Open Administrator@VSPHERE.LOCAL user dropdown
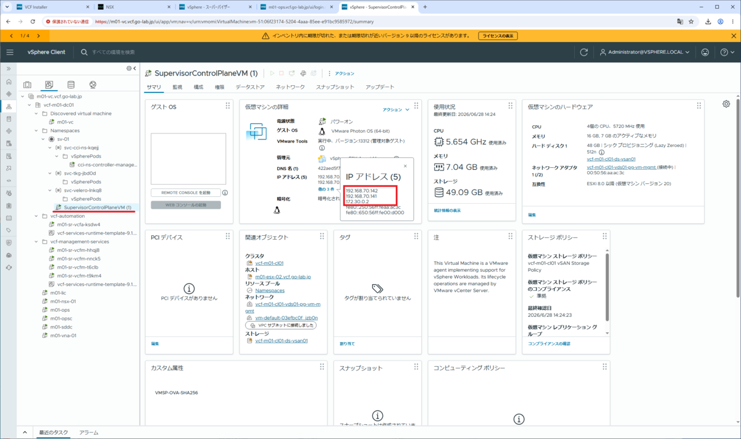The height and width of the screenshot is (439, 741). pos(645,52)
